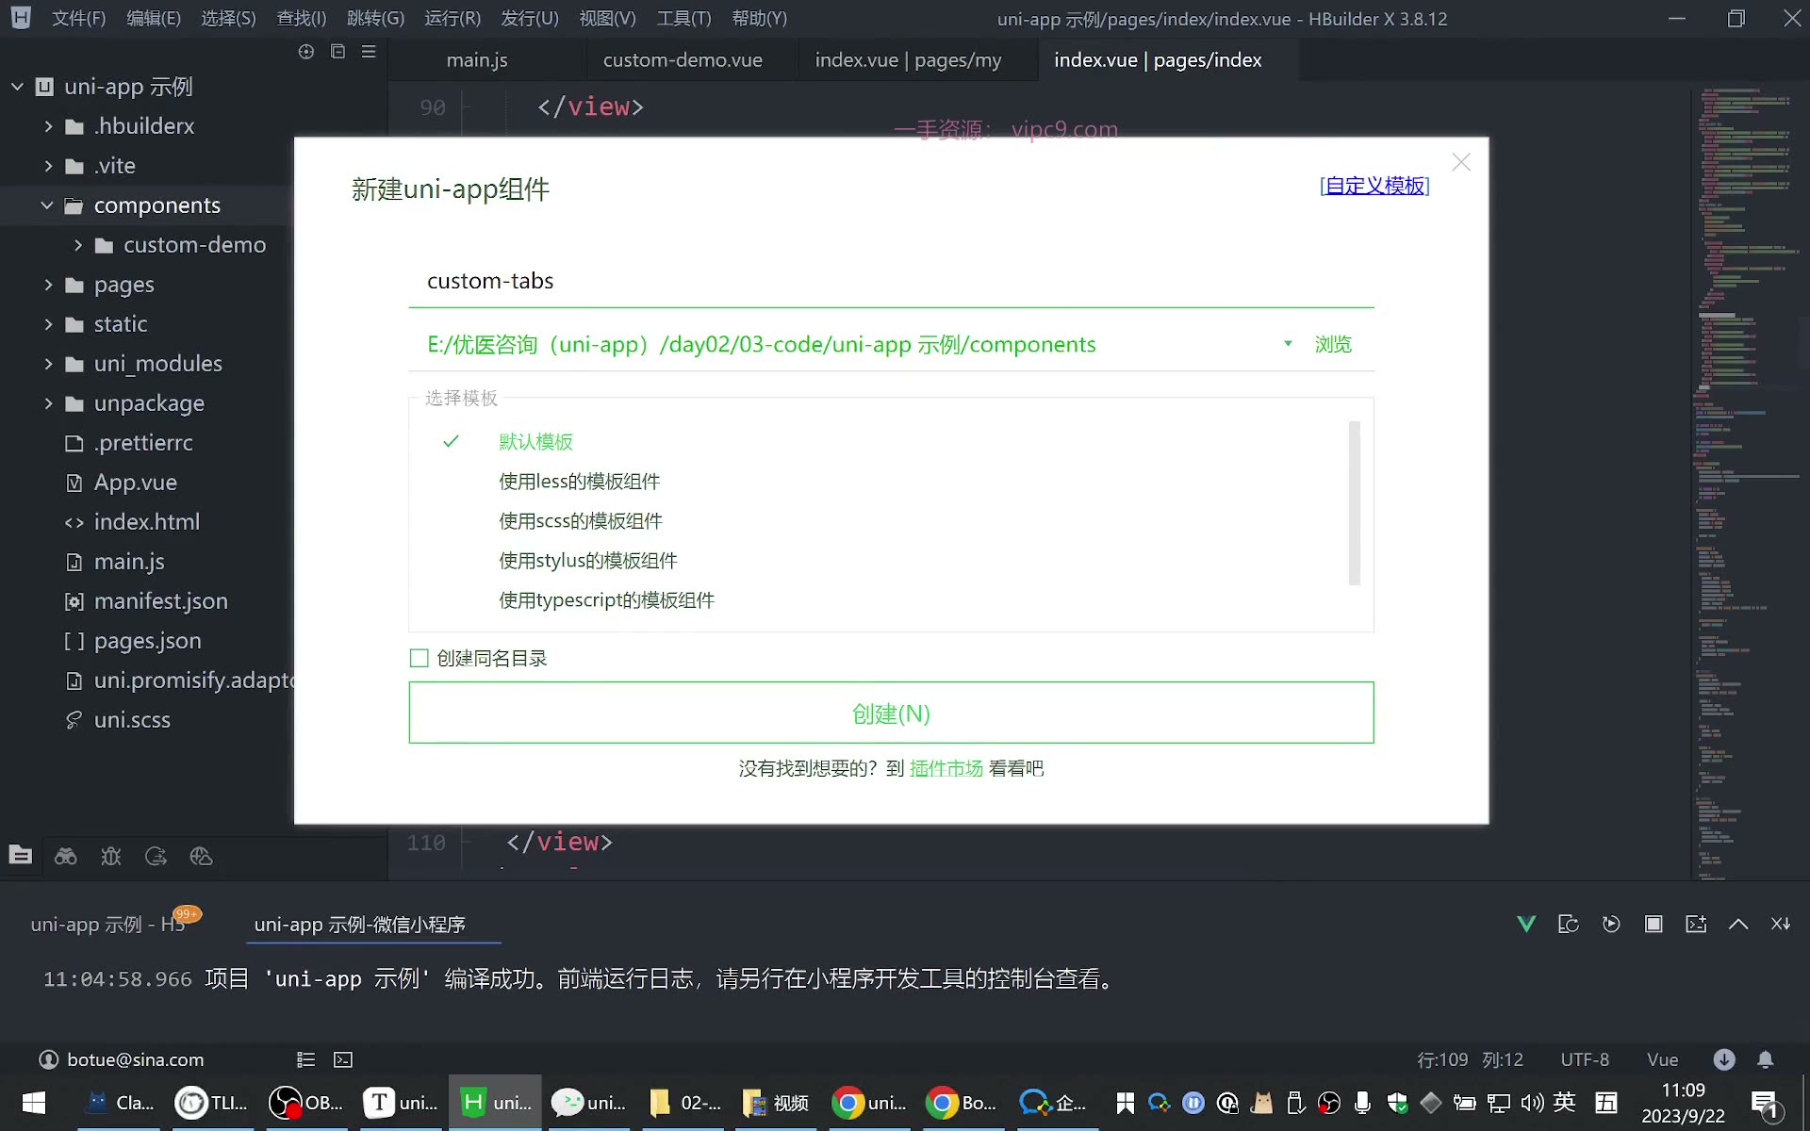This screenshot has width=1810, height=1131.
Task: Open the 插件市场 plugin market link
Action: tap(946, 768)
